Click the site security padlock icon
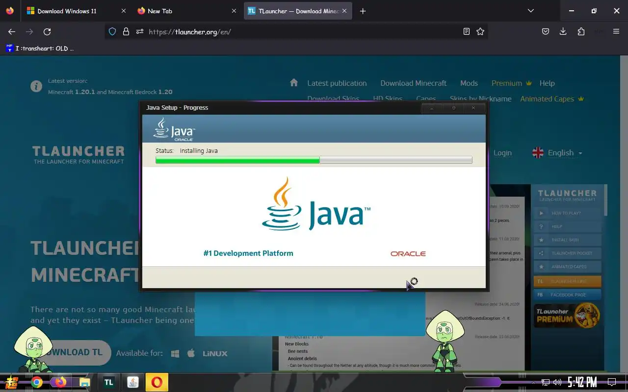This screenshot has width=628, height=392. pyautogui.click(x=126, y=31)
